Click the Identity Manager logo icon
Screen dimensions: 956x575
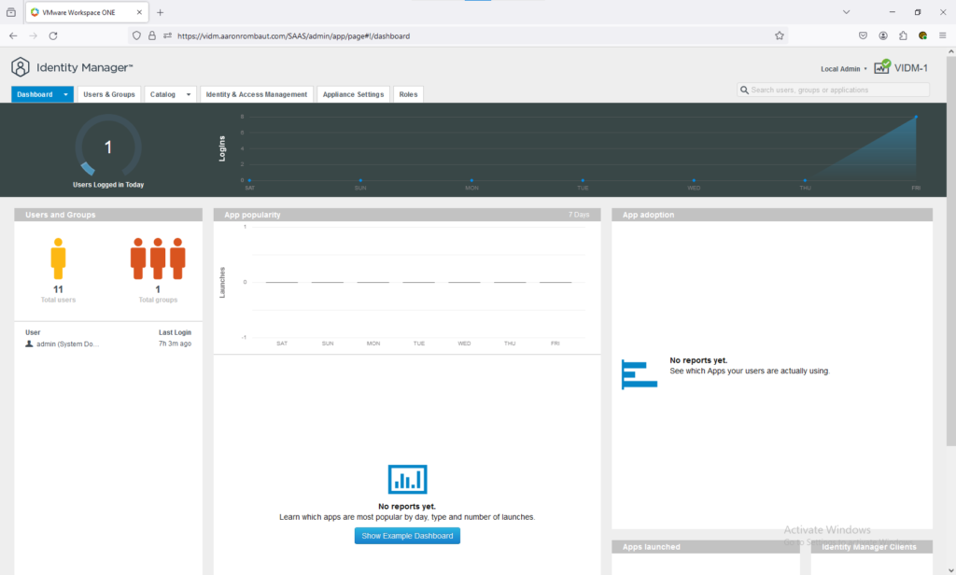[21, 67]
